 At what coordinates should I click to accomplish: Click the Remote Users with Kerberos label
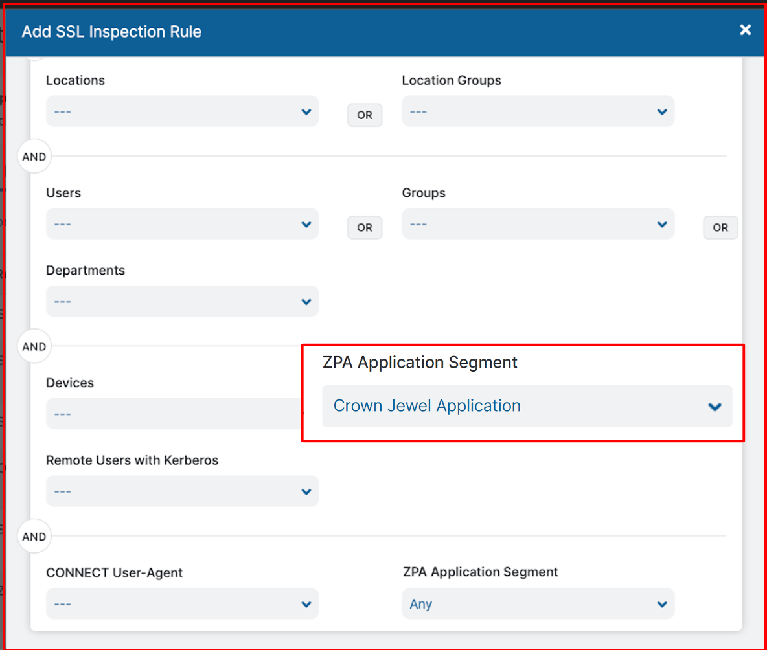[132, 460]
